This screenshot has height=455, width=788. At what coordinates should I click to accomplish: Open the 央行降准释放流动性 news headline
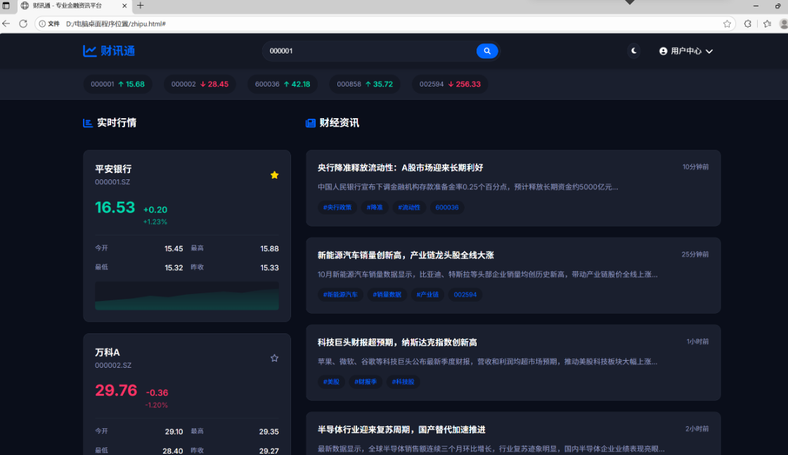click(x=400, y=168)
